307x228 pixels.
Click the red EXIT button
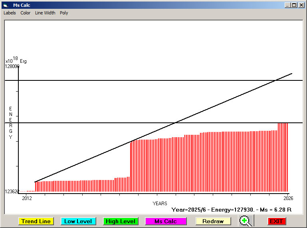(x=276, y=221)
